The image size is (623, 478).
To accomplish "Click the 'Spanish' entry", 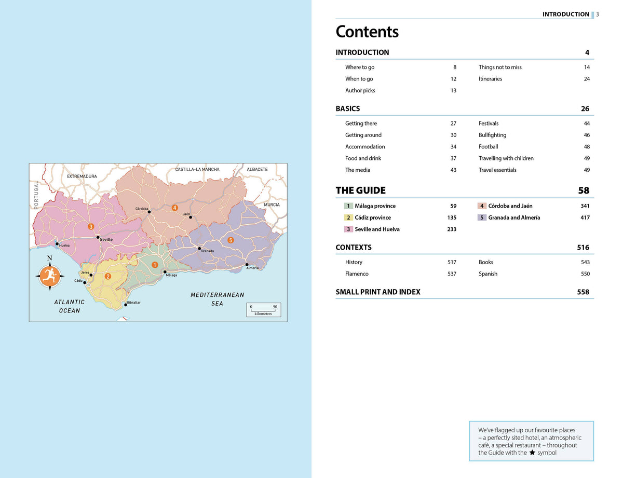I will (488, 274).
